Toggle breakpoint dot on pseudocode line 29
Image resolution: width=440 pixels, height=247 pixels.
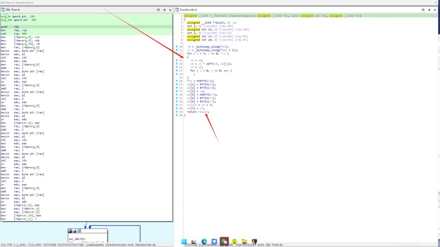tap(177, 112)
